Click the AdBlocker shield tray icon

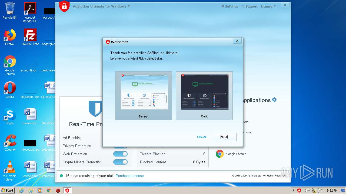(299, 190)
